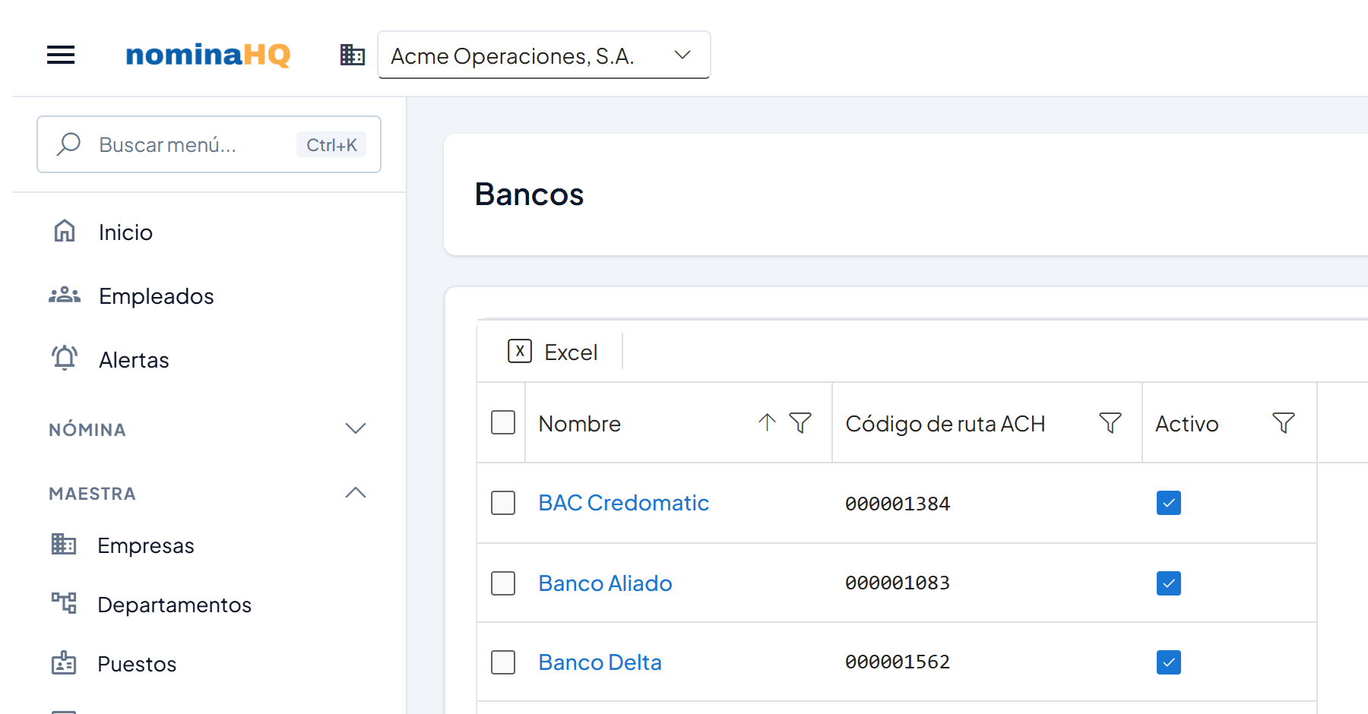
Task: Open the Activo column filter
Action: (x=1284, y=422)
